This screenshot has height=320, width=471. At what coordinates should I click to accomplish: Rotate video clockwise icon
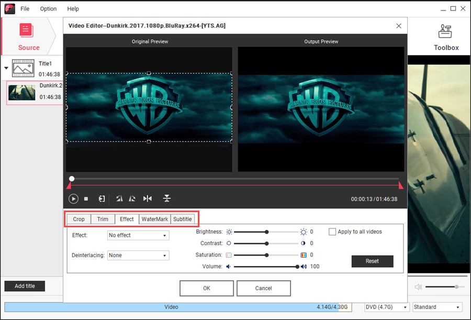click(x=132, y=198)
